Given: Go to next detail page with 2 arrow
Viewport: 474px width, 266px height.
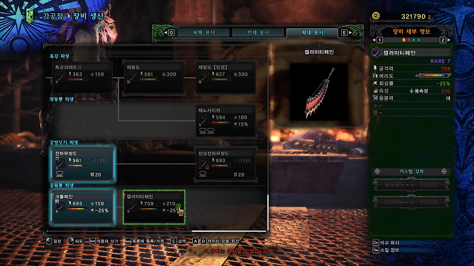Looking at the screenshot, I should tap(444, 40).
